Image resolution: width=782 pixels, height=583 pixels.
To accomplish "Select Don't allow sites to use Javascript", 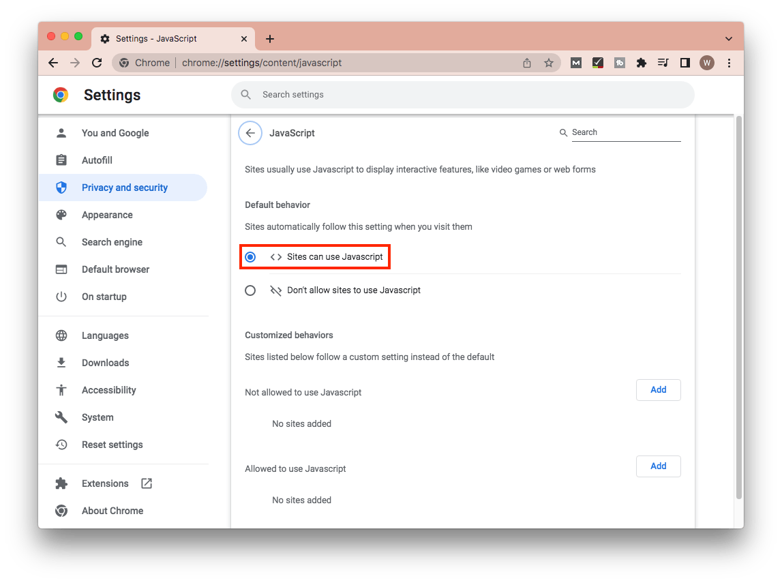I will pyautogui.click(x=250, y=290).
